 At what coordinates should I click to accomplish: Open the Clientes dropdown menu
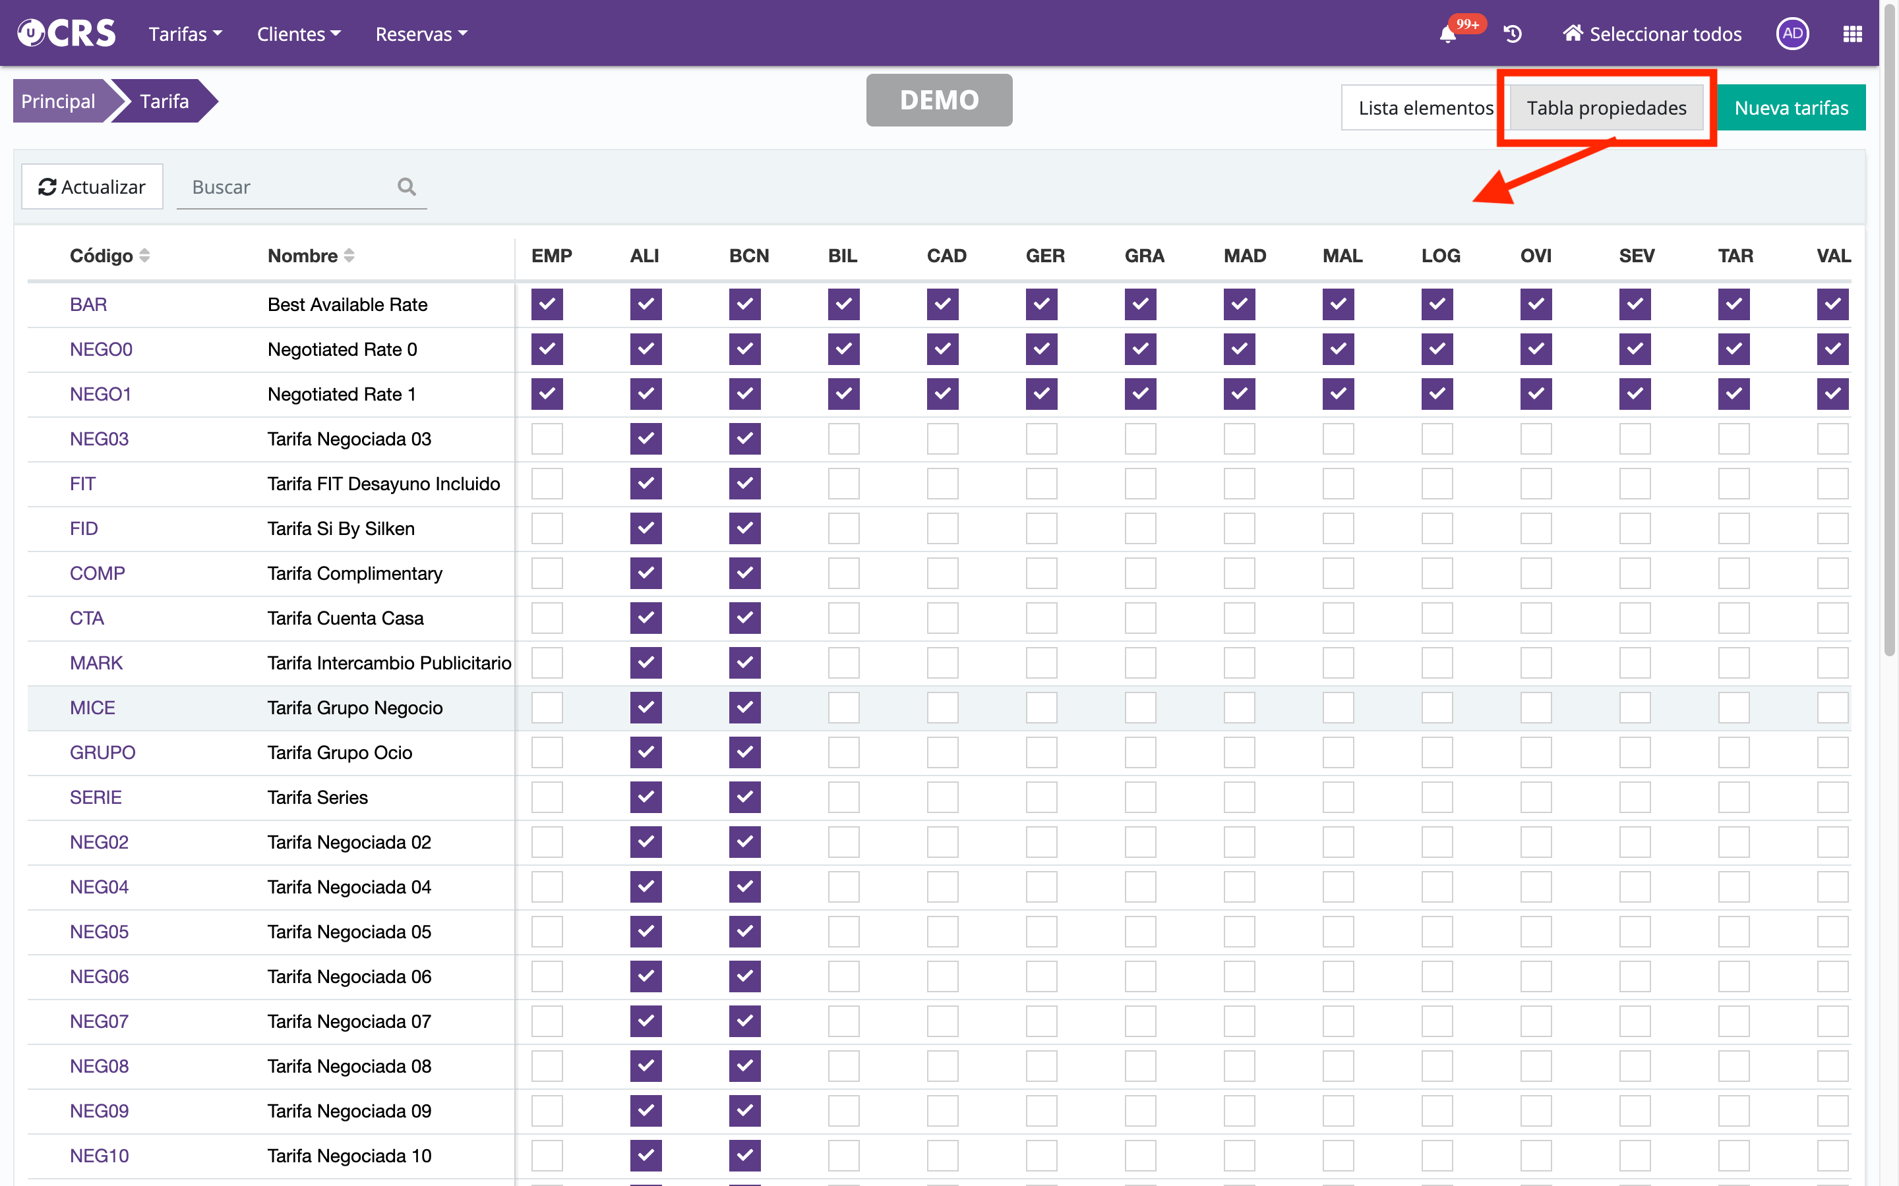coord(298,34)
